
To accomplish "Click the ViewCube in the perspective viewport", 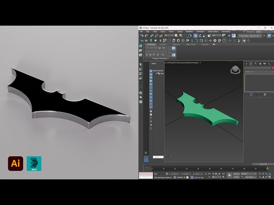I will [x=235, y=70].
